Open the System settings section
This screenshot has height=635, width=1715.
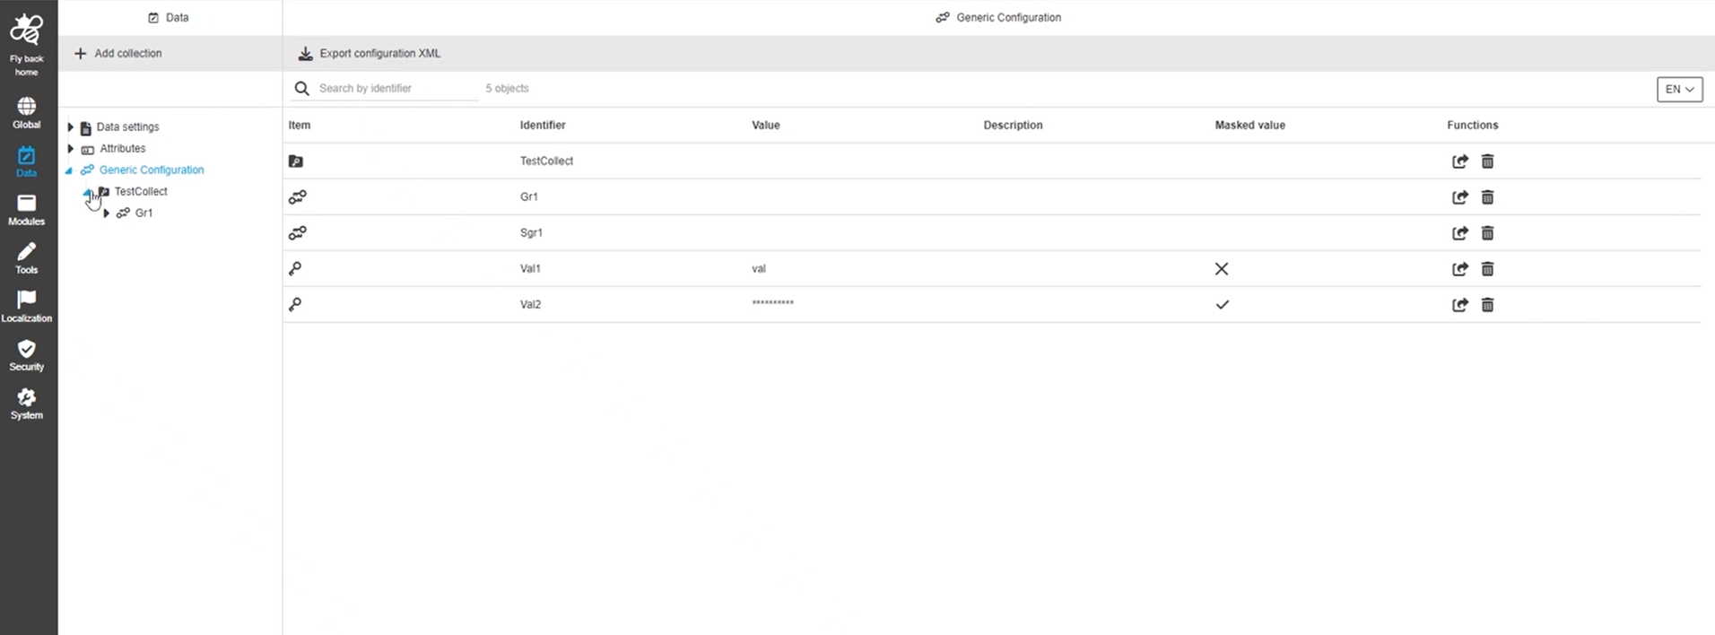(x=26, y=404)
